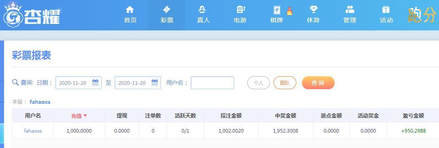Open the 彩票 menu item

167,20
